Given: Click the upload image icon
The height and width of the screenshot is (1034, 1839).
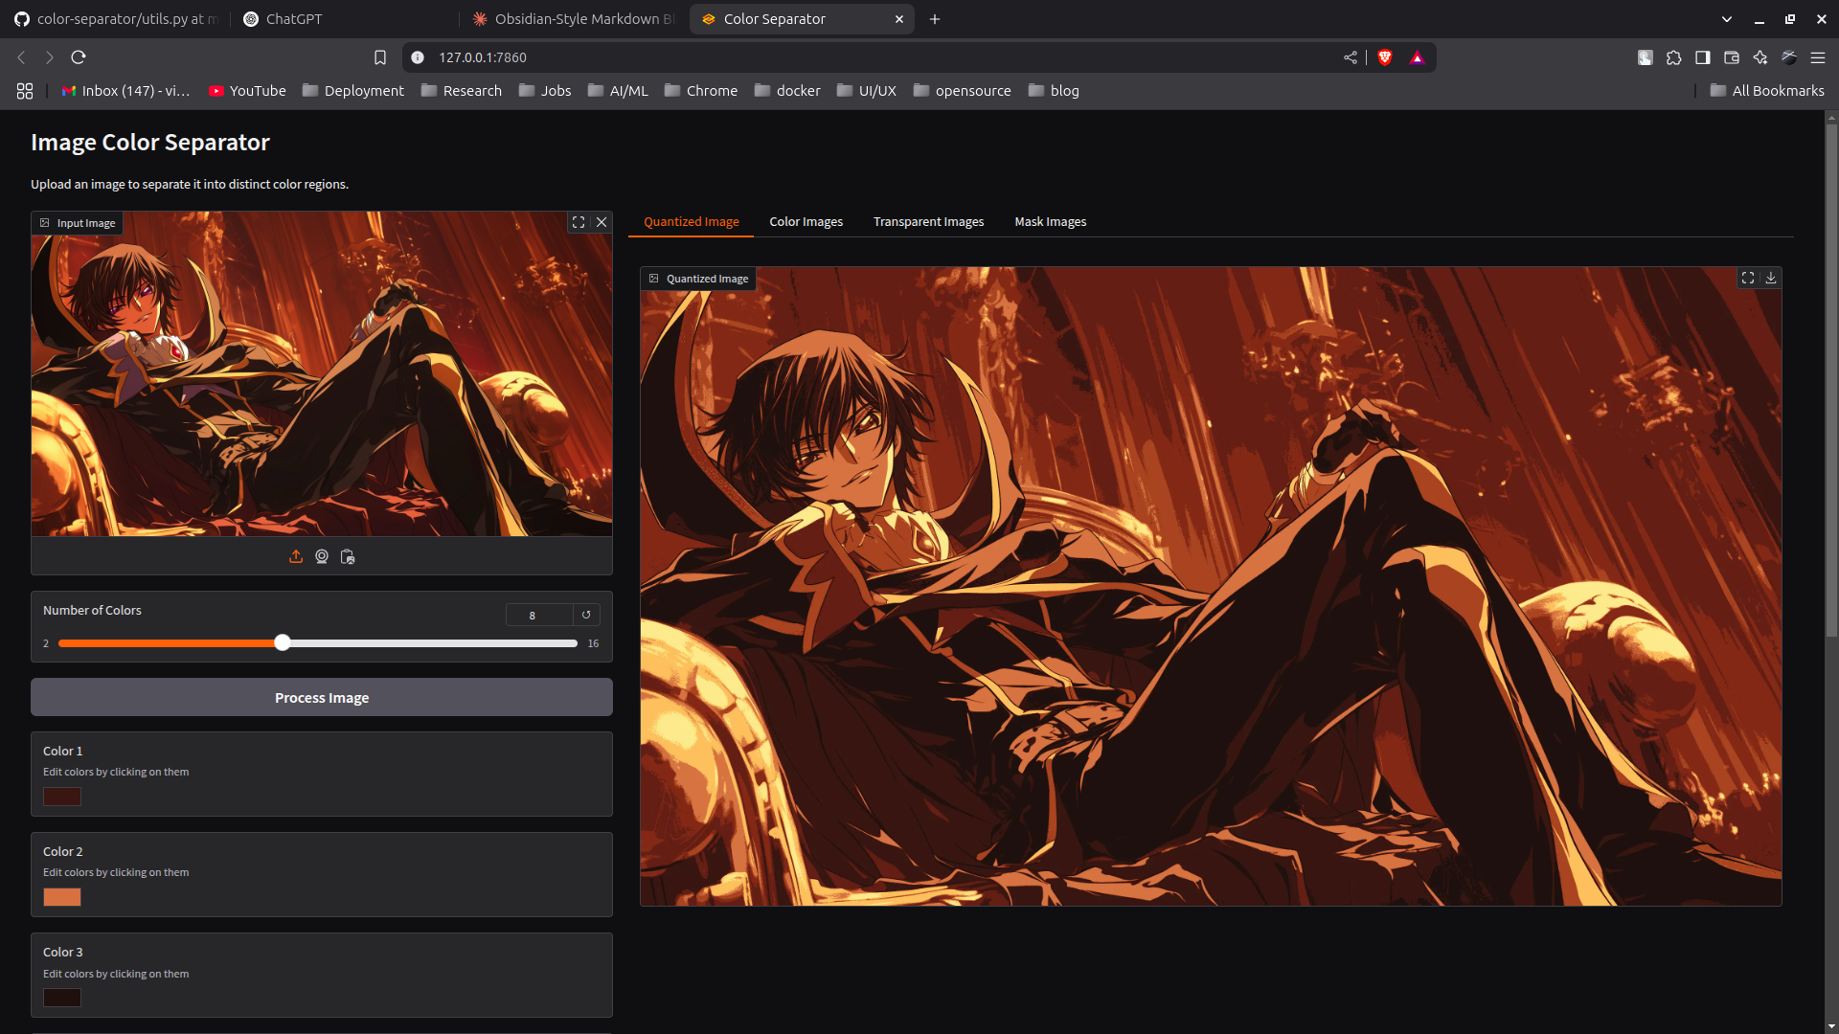Looking at the screenshot, I should [296, 556].
